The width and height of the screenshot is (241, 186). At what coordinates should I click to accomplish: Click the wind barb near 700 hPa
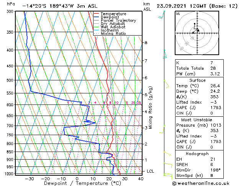(162, 129)
